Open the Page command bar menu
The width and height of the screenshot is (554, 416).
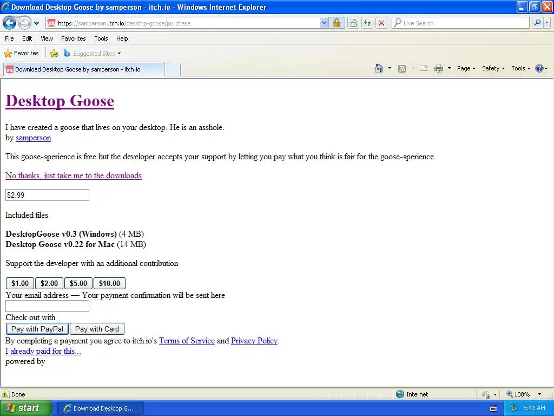466,68
